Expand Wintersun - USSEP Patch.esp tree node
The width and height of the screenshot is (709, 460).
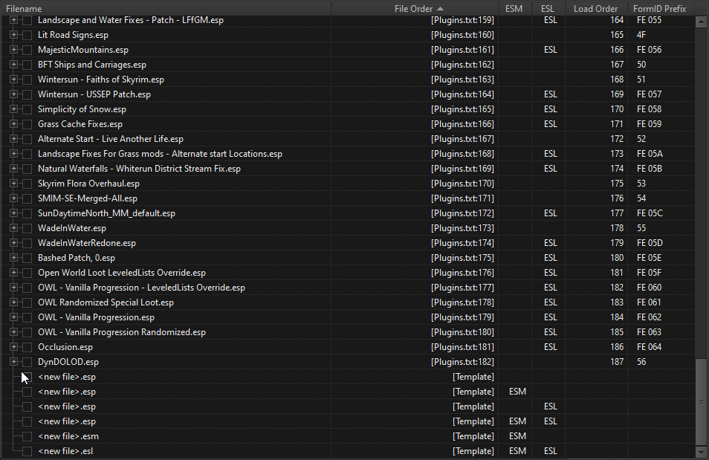point(13,94)
